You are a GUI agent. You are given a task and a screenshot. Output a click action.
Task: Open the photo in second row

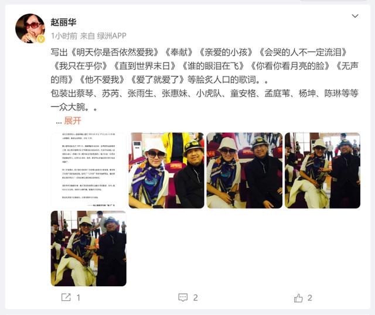click(88, 248)
